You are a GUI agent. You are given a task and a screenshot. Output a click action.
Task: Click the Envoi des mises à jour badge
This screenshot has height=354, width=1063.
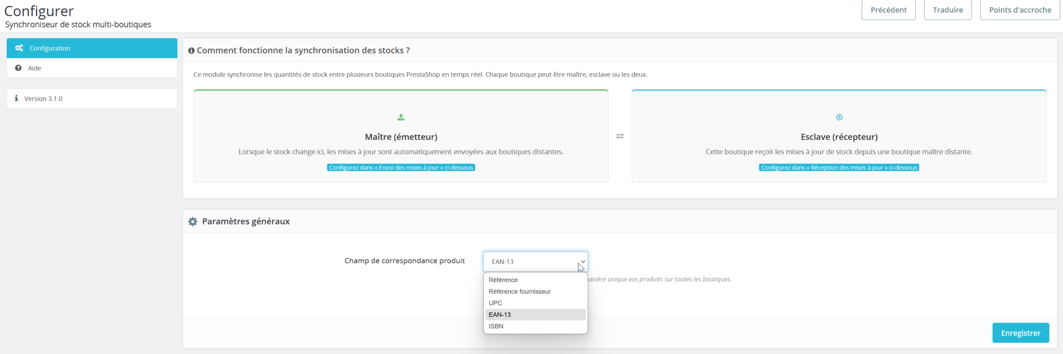pyautogui.click(x=401, y=168)
